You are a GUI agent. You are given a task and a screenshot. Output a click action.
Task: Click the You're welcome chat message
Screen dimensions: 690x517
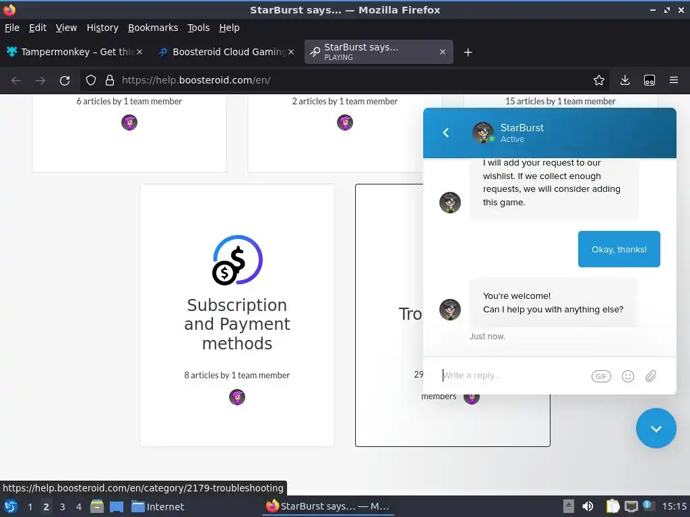tap(553, 302)
